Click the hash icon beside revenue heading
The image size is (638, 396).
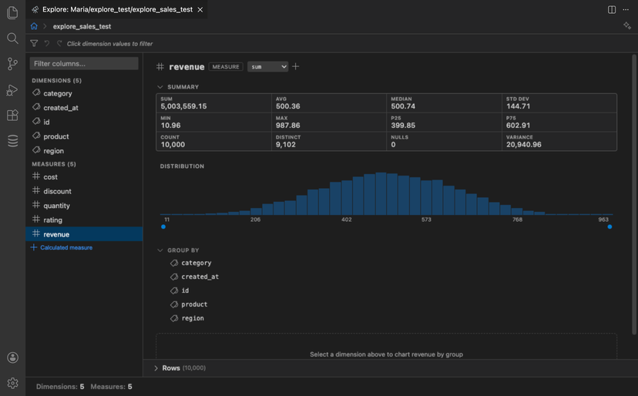160,67
